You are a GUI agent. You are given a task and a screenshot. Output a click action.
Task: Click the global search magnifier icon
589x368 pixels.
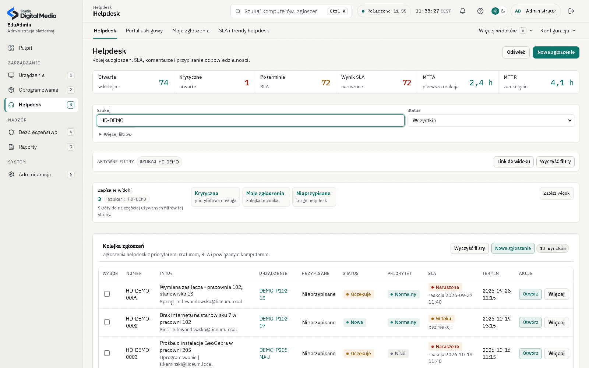(x=238, y=11)
